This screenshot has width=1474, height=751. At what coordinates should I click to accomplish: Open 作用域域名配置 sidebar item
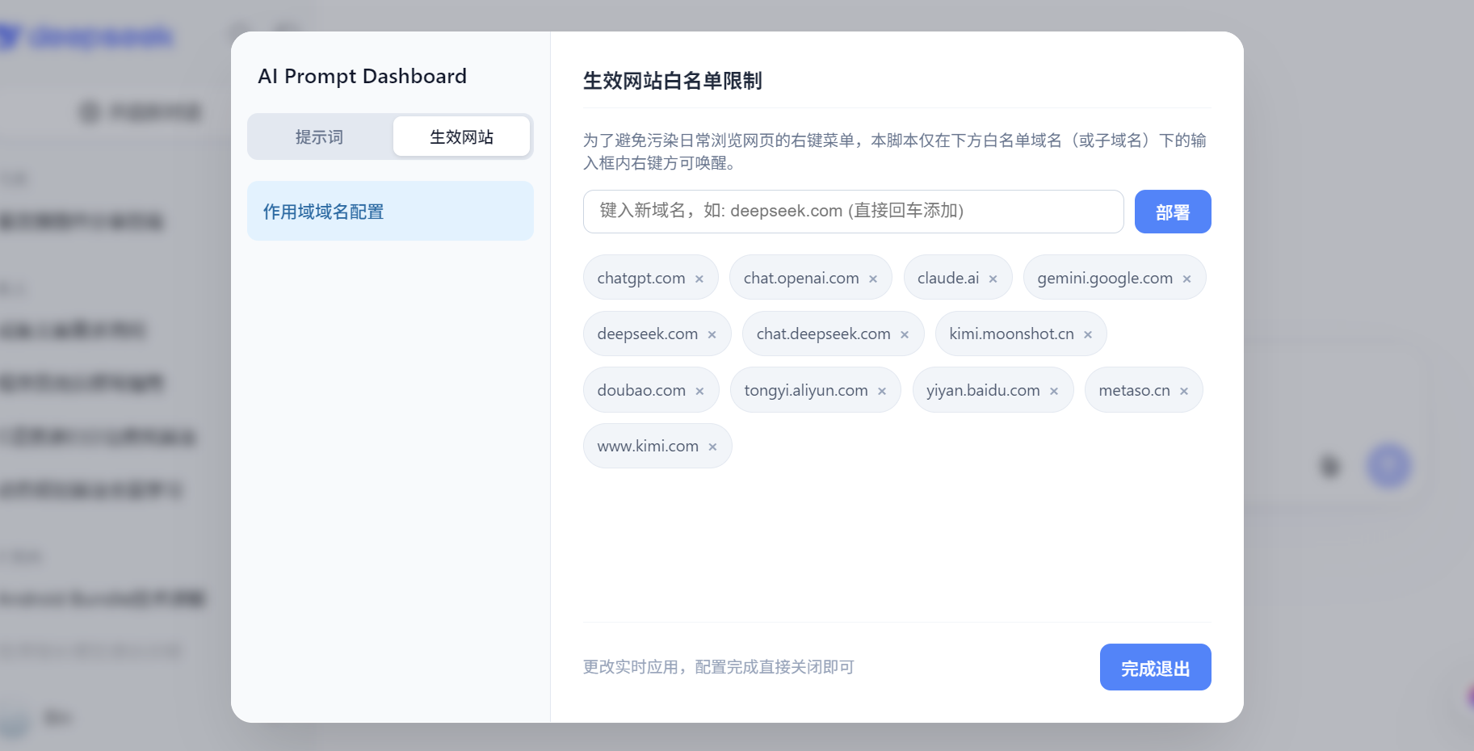click(x=390, y=211)
